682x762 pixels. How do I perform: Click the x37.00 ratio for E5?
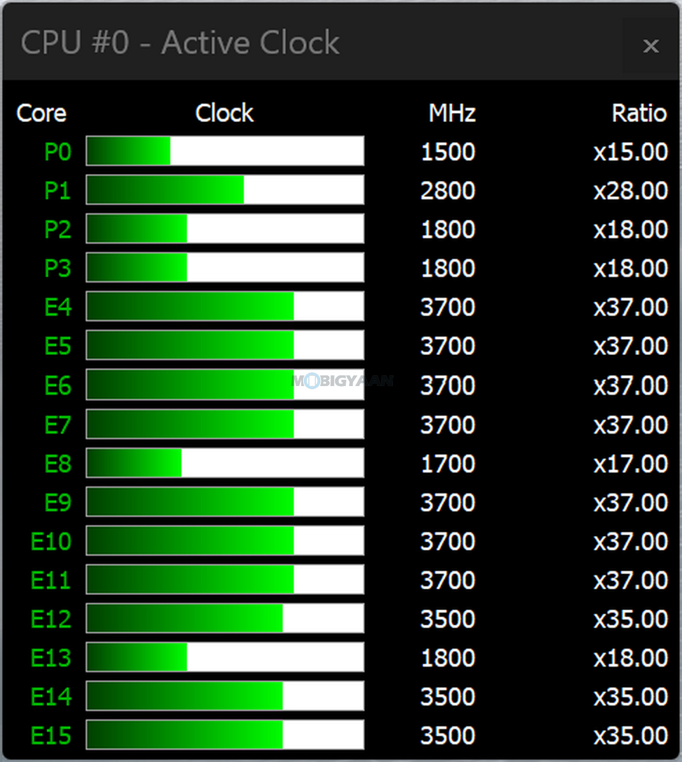pos(631,346)
